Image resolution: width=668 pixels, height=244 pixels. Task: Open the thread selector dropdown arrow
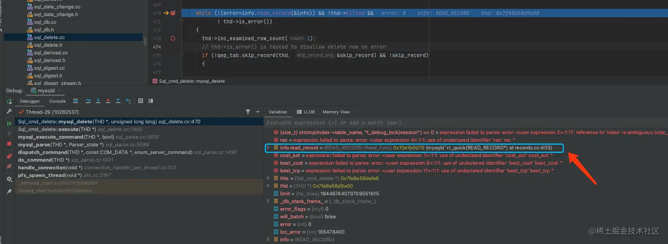258,112
